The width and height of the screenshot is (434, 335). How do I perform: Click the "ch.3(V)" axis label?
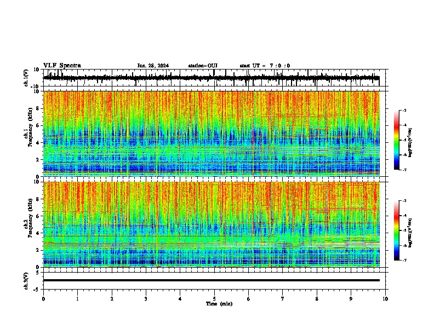(26, 281)
